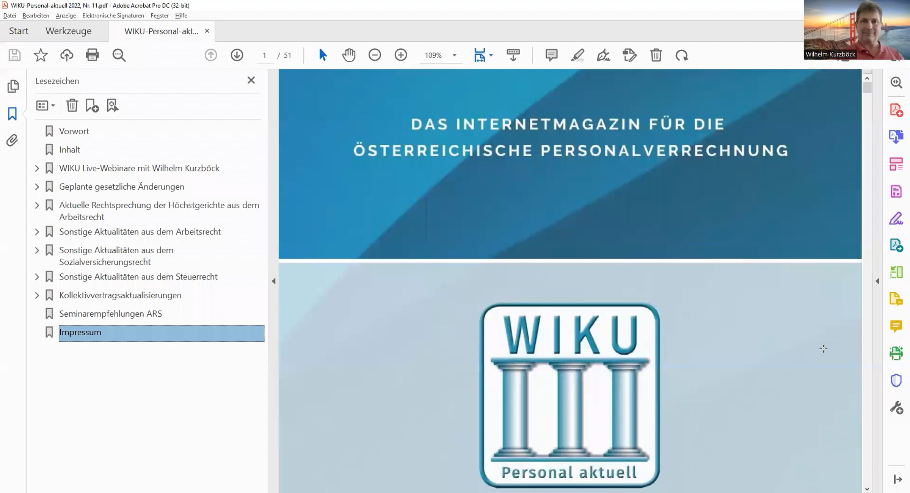Image resolution: width=910 pixels, height=493 pixels.
Task: Zoom in with plus button
Action: tap(401, 55)
